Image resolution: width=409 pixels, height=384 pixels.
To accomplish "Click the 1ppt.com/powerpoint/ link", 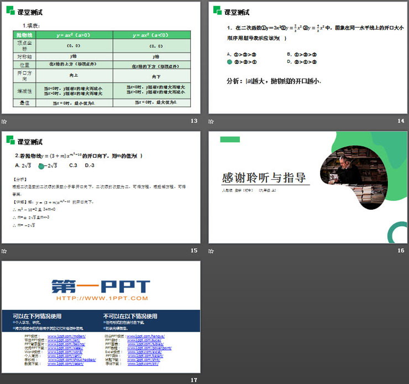I will (x=149, y=348).
